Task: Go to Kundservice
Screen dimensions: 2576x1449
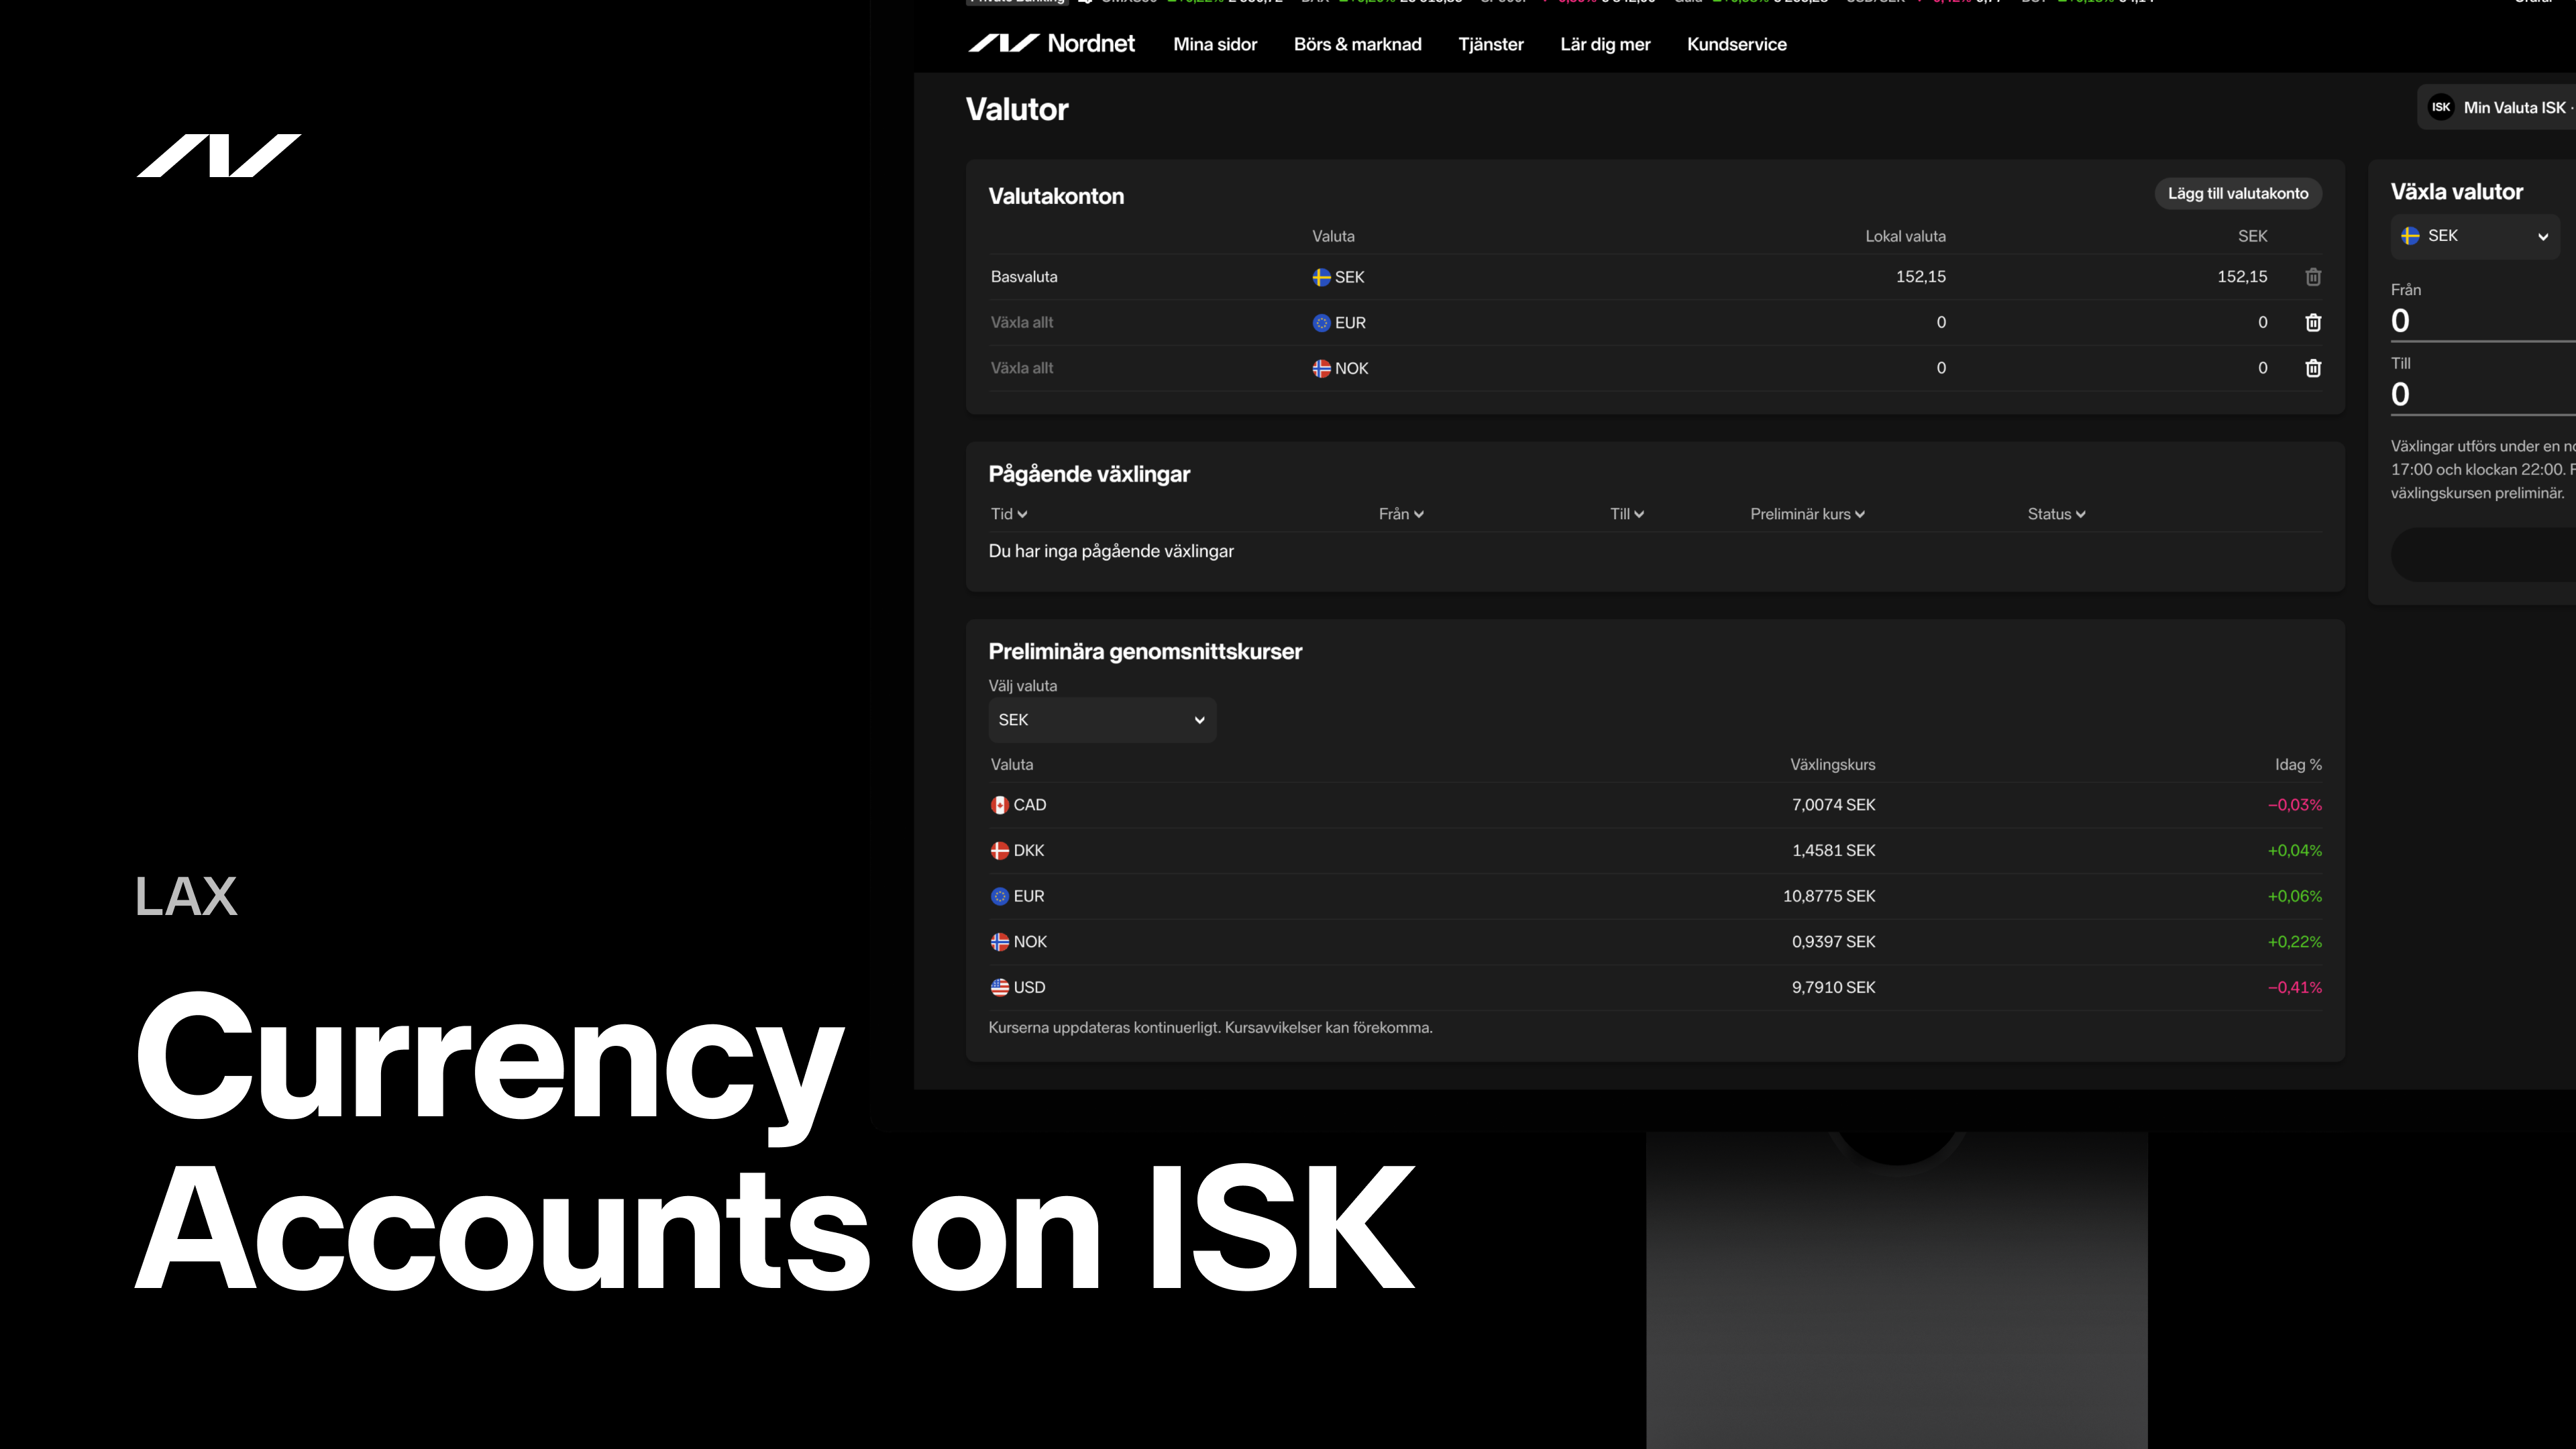Action: (1736, 44)
